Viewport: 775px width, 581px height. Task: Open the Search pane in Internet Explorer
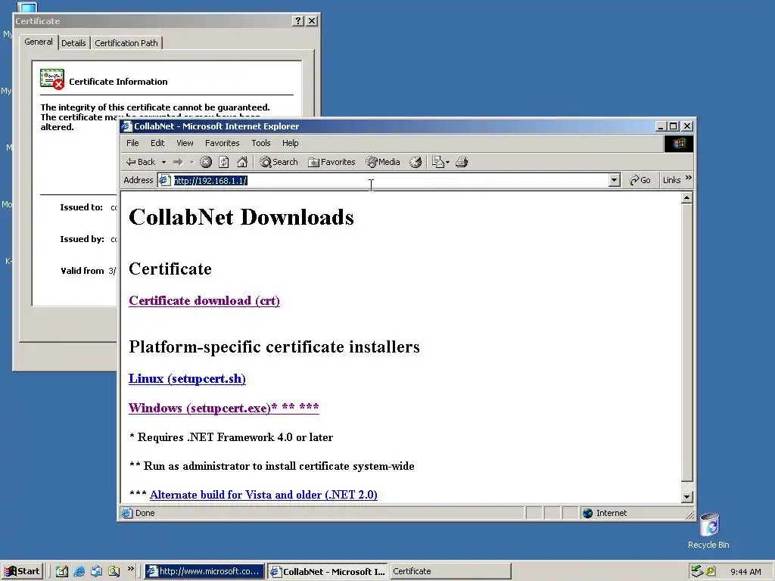(279, 162)
